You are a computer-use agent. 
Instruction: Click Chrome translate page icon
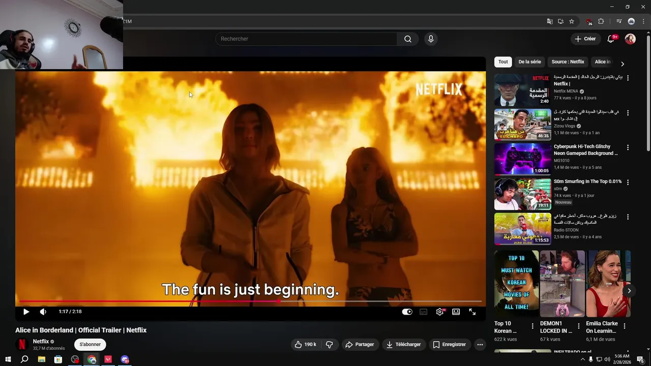(550, 21)
